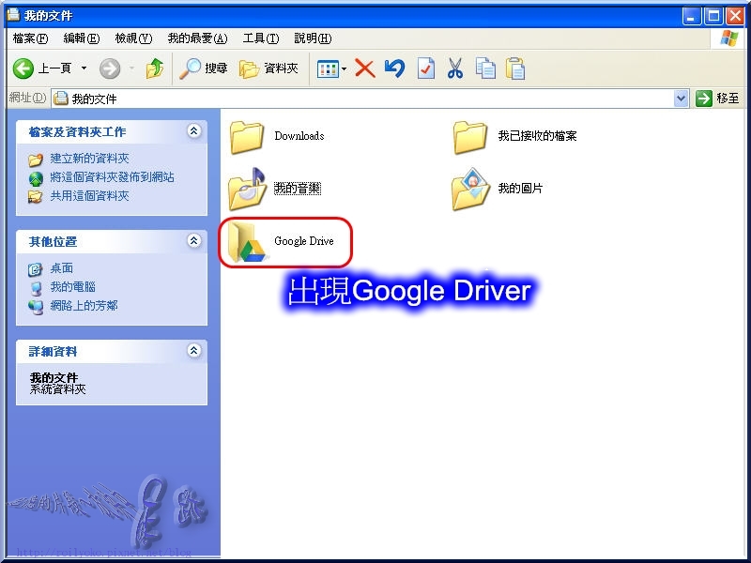Click the Windows flag logo
Image resolution: width=751 pixels, height=563 pixels.
click(x=728, y=38)
